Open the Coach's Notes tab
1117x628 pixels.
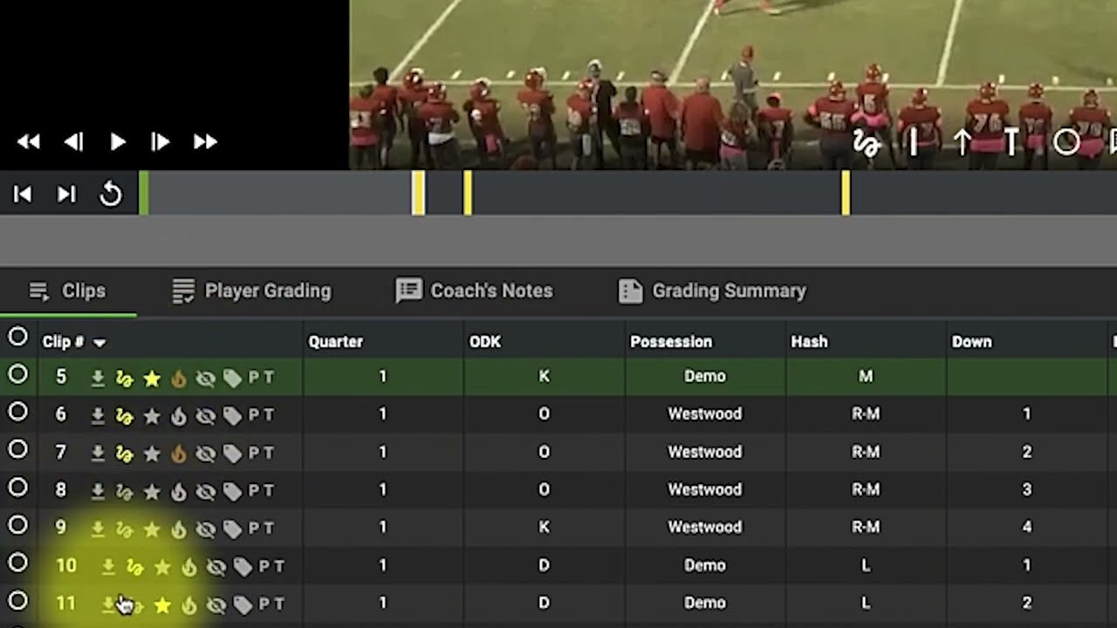tap(475, 291)
